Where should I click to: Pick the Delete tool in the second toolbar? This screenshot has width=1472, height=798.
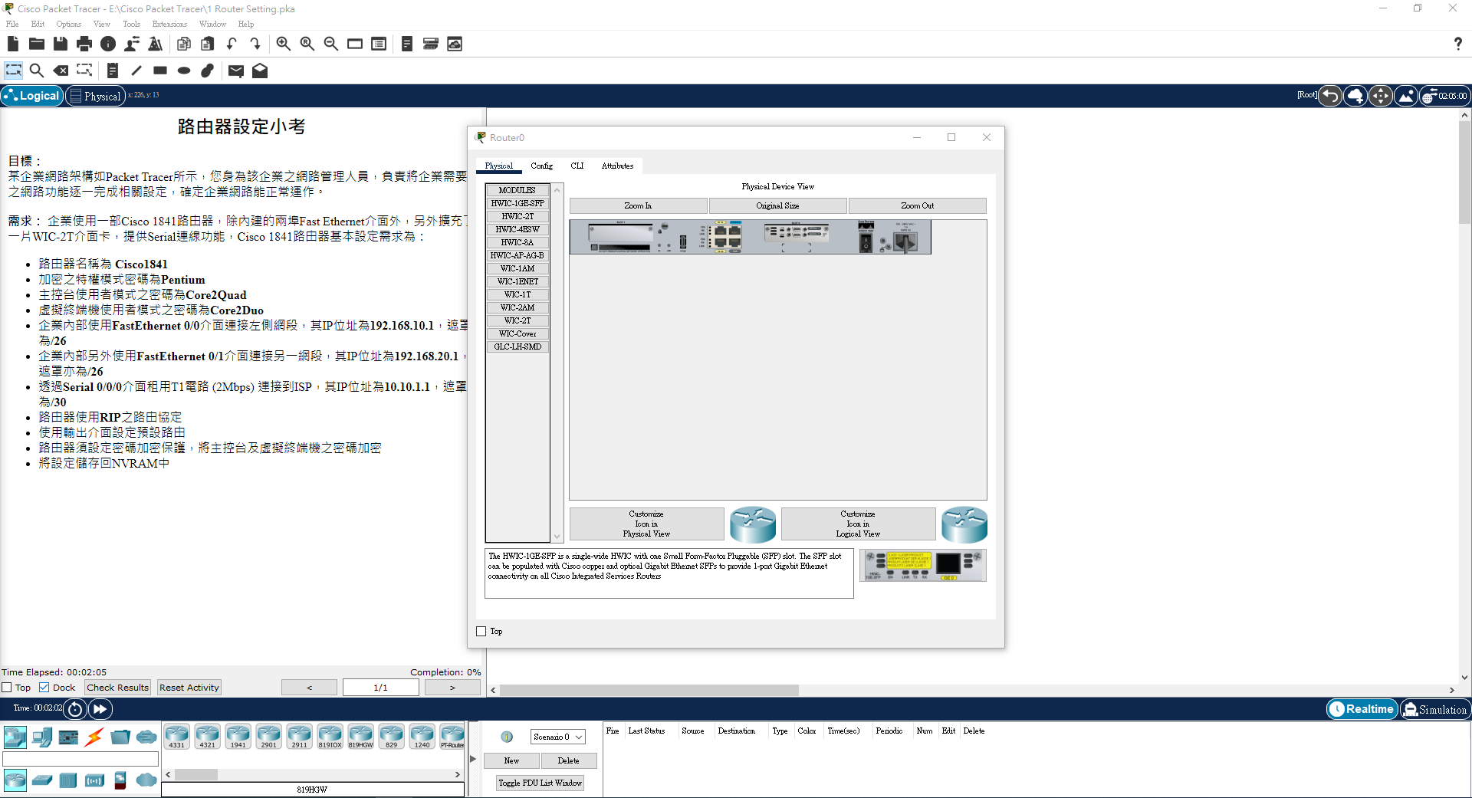point(61,71)
